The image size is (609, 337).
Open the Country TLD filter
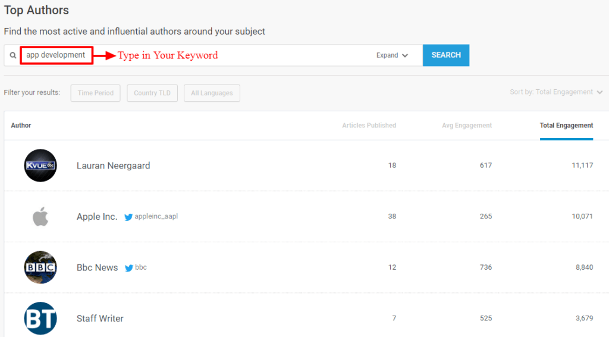[152, 93]
